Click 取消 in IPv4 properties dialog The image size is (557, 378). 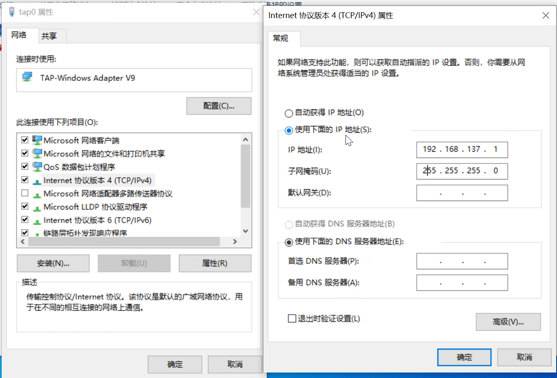click(525, 357)
